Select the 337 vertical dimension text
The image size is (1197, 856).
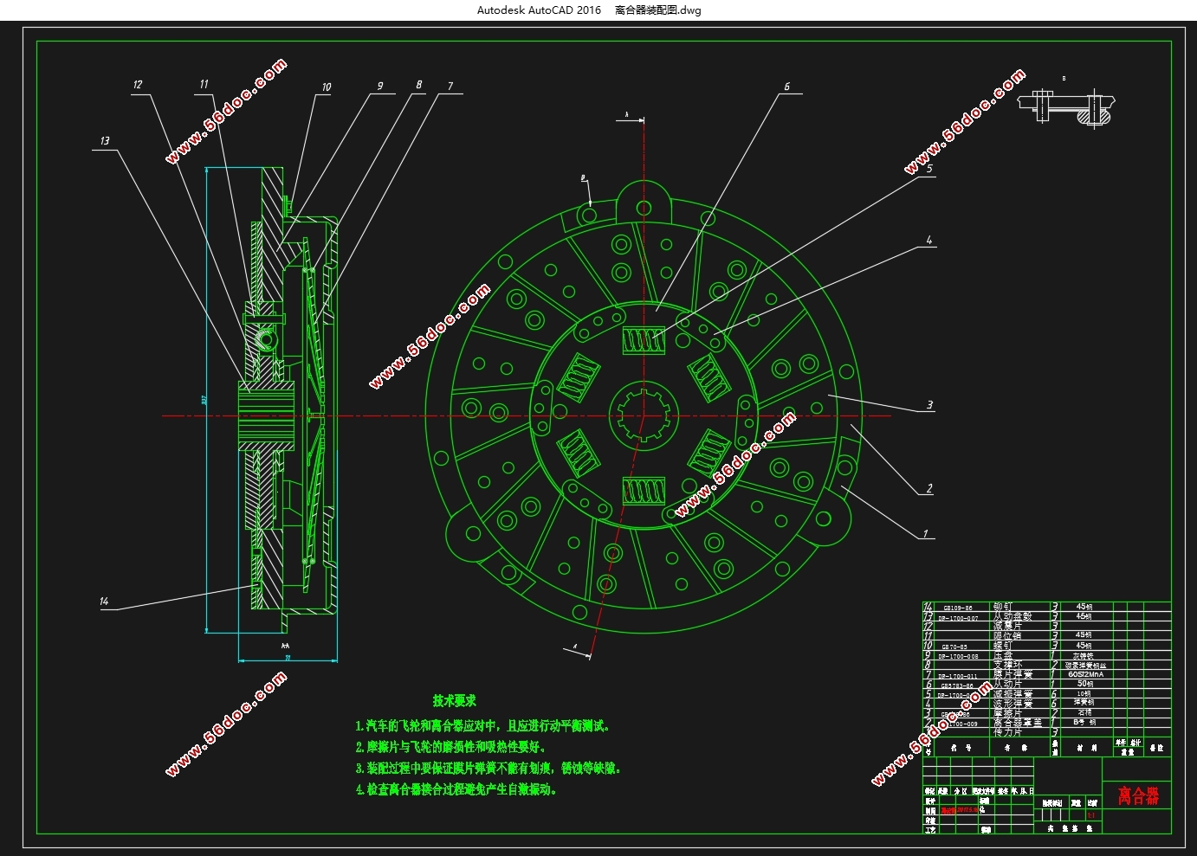coord(204,400)
